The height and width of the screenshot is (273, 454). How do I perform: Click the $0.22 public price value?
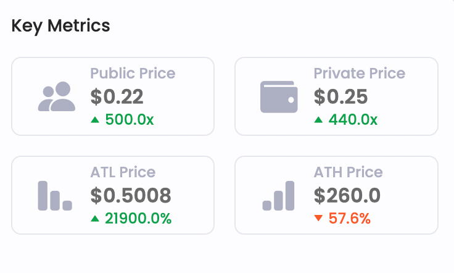(117, 96)
